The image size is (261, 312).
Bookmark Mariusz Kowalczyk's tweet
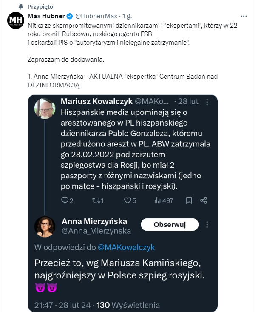(189, 200)
